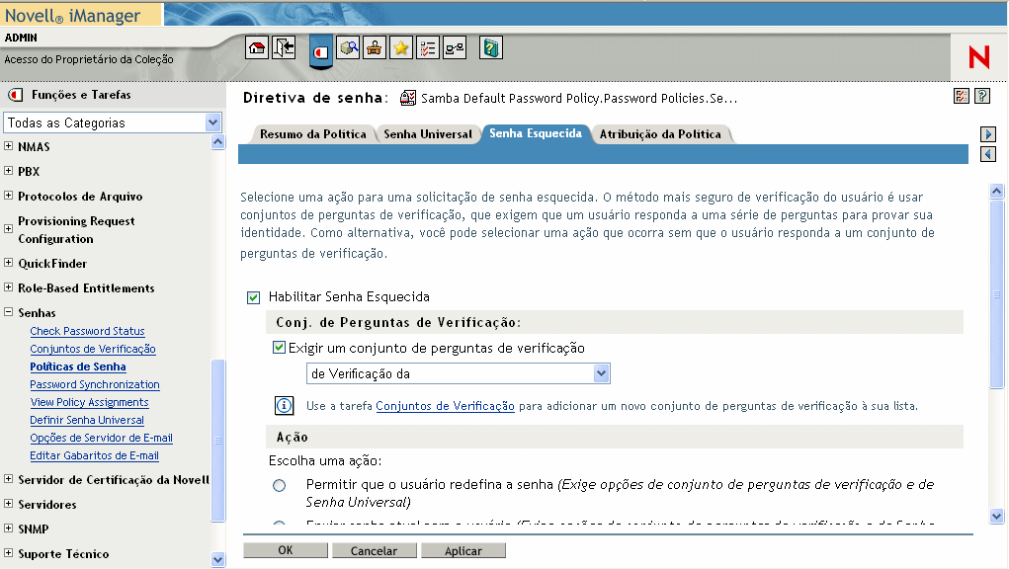Switch to Senha Universal tab
Image resolution: width=1009 pixels, height=569 pixels.
(428, 134)
